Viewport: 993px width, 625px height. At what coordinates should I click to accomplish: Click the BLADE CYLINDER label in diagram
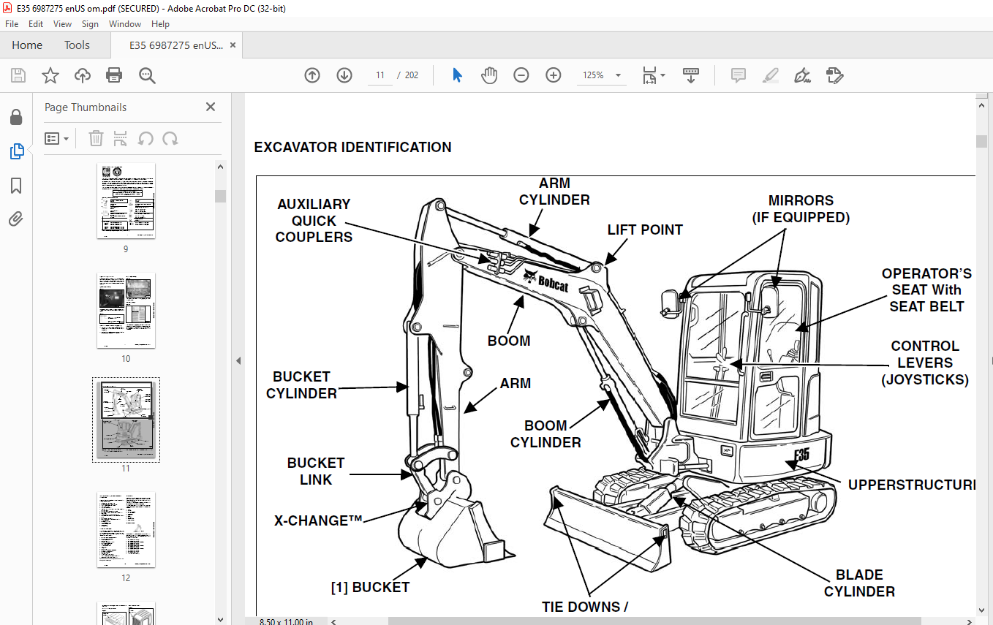coord(859,583)
